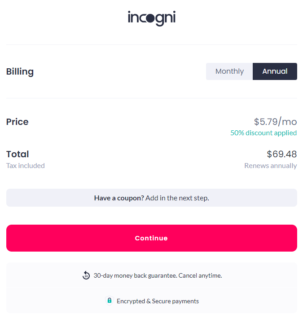
Task: Click the "Cancel anytime." text
Action: point(200,275)
